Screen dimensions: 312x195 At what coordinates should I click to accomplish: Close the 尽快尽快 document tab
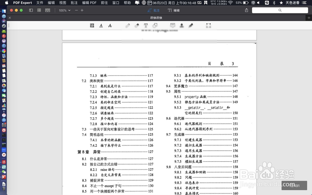point(10,18)
